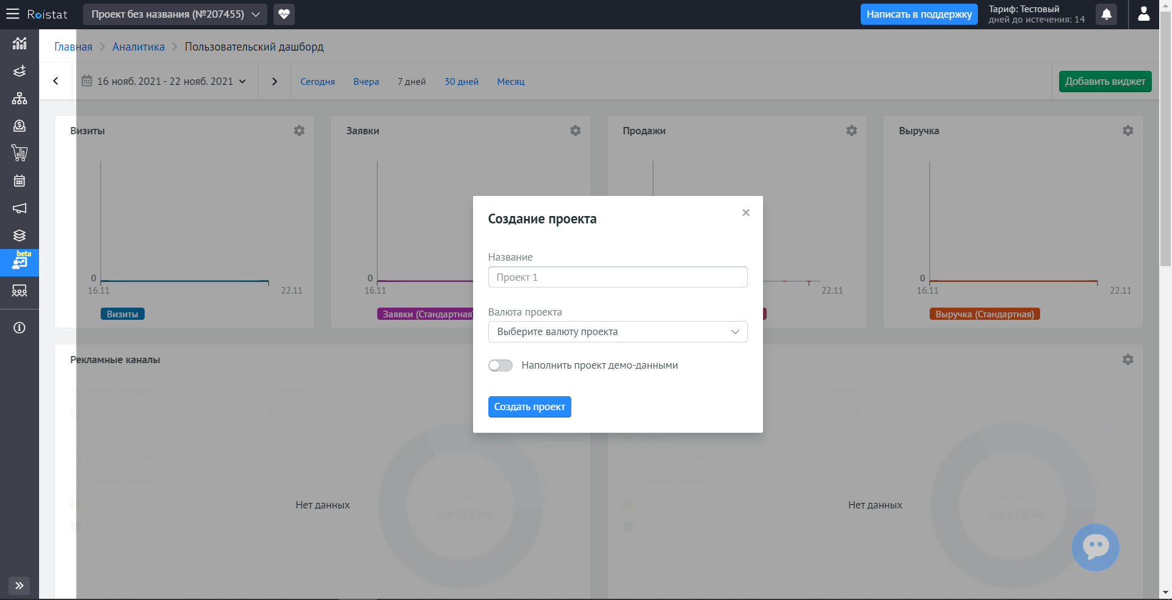Open the layered arrow icon in sidebar
Viewport: 1172px width, 600px height.
(x=20, y=71)
